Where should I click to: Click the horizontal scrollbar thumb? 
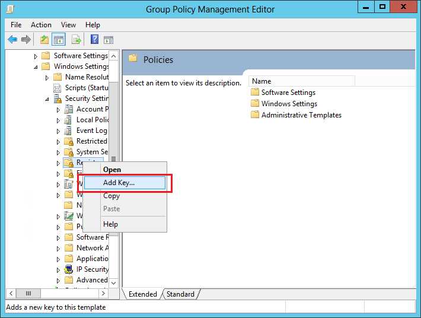[x=28, y=293]
